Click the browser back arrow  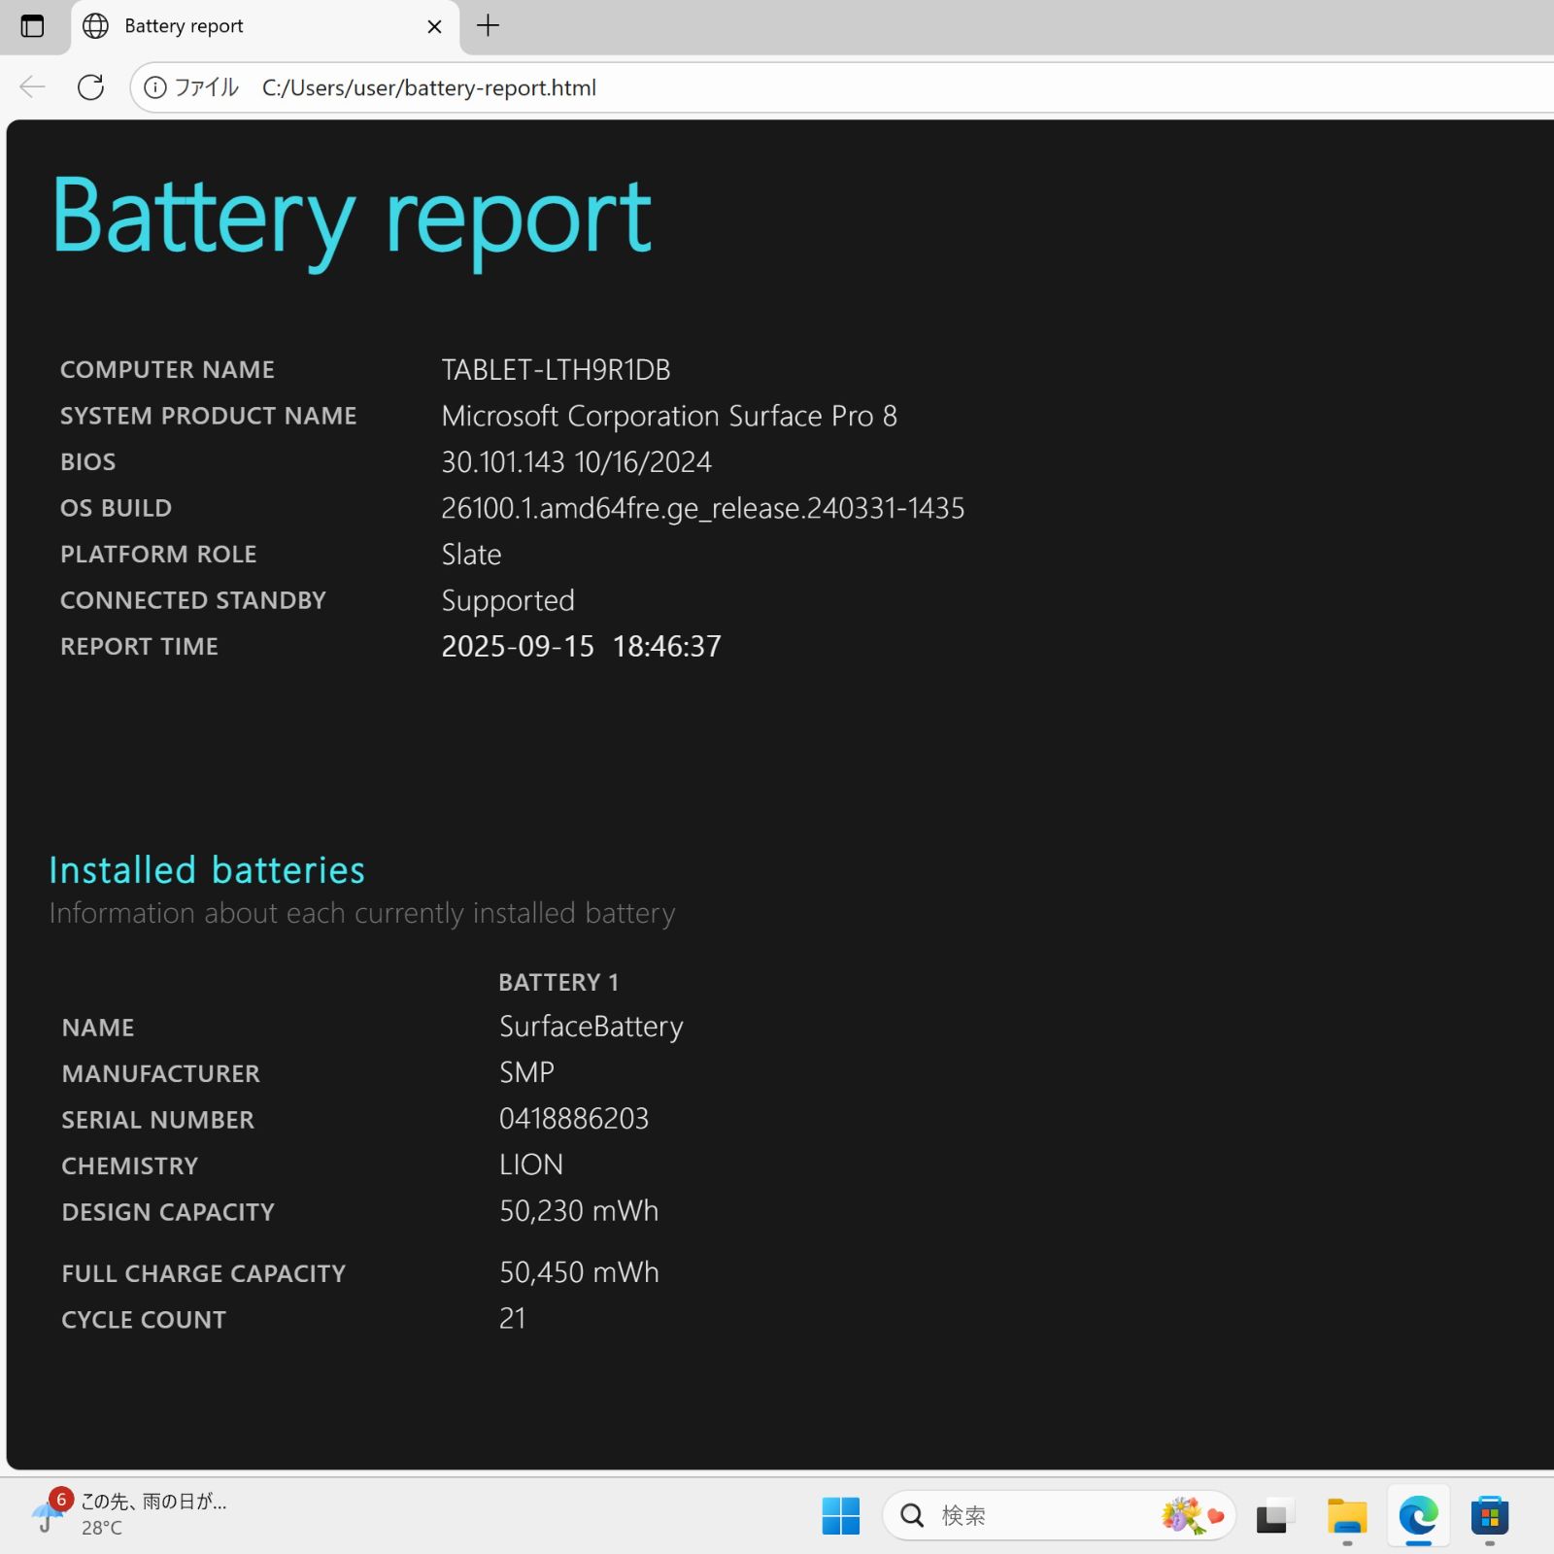[32, 87]
